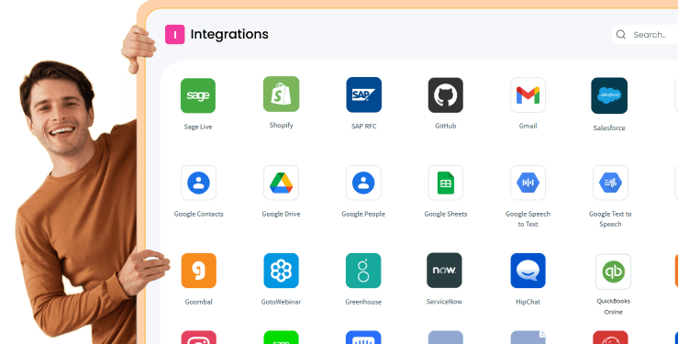Click the Google Drive icon

coord(281,183)
